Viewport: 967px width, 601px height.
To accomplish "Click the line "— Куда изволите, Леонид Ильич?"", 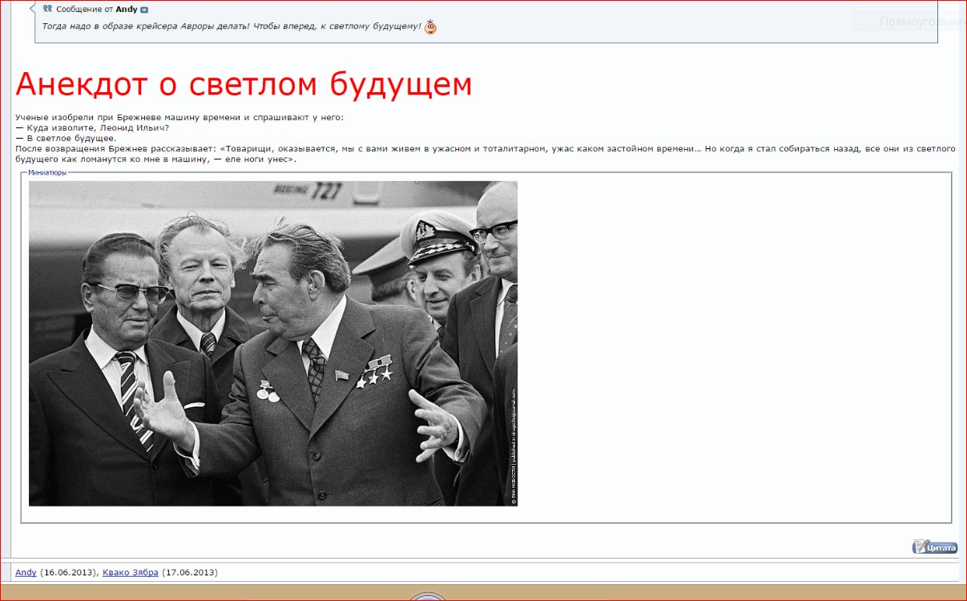I will (92, 127).
